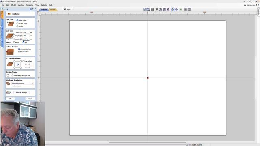This screenshot has width=260, height=146.
Task: Select the Modeling side tab
Action: (x=2, y=23)
